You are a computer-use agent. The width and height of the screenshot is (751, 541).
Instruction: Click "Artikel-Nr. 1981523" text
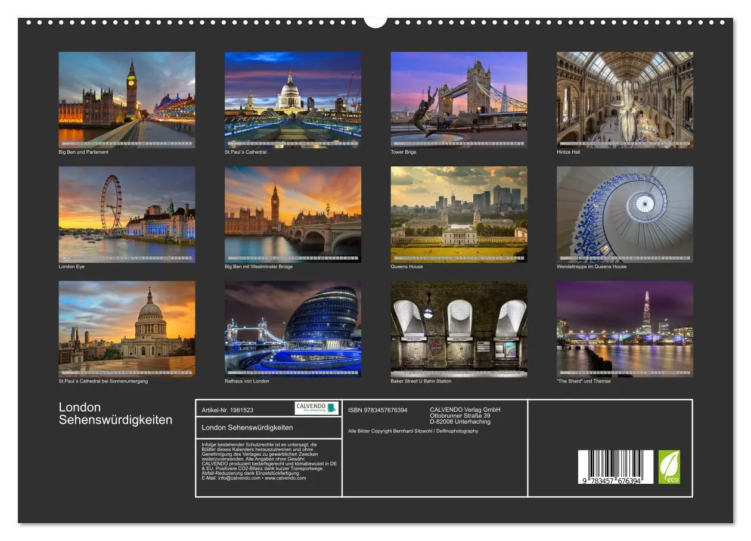(228, 410)
